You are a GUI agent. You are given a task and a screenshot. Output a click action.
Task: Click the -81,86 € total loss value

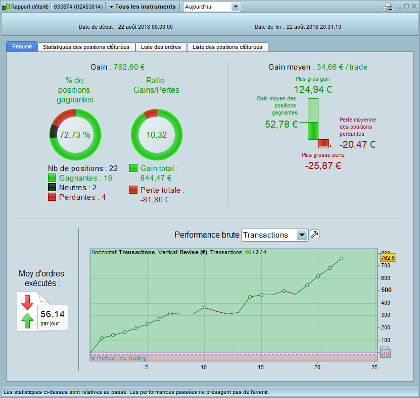[x=155, y=199]
